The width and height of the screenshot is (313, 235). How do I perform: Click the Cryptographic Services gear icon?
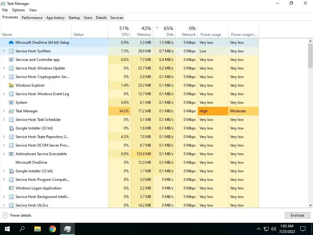pos(11,77)
